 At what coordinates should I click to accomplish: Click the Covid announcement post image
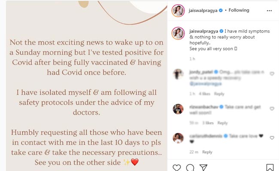[x=83, y=85]
